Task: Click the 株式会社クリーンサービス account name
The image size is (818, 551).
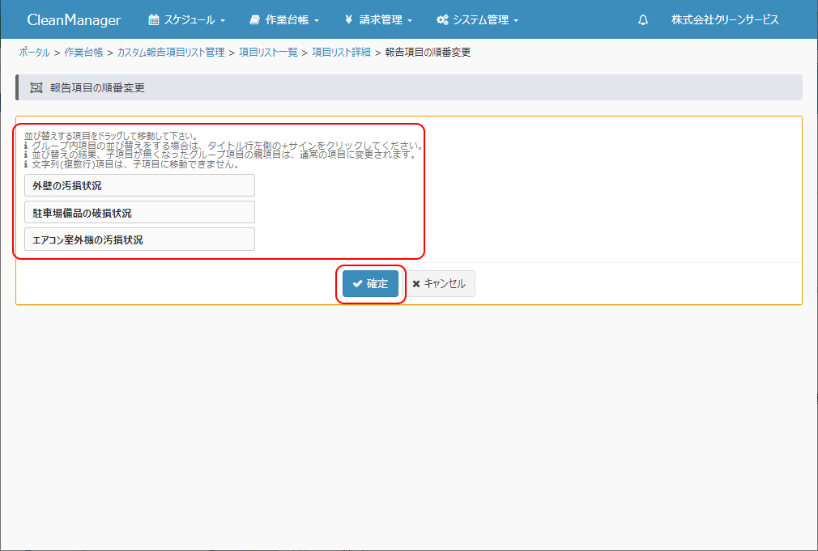Action: 725,19
